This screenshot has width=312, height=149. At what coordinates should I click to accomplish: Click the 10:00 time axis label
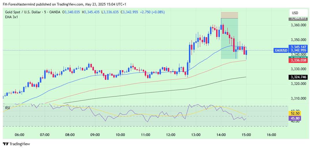click(120, 135)
